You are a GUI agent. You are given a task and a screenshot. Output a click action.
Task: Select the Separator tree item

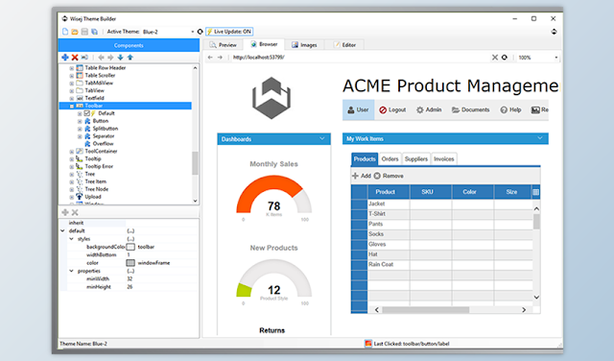[104, 136]
